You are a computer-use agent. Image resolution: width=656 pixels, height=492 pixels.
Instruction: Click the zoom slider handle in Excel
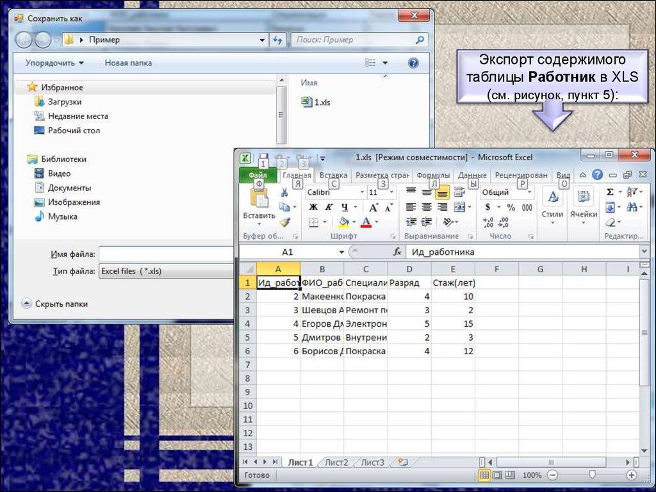click(592, 475)
